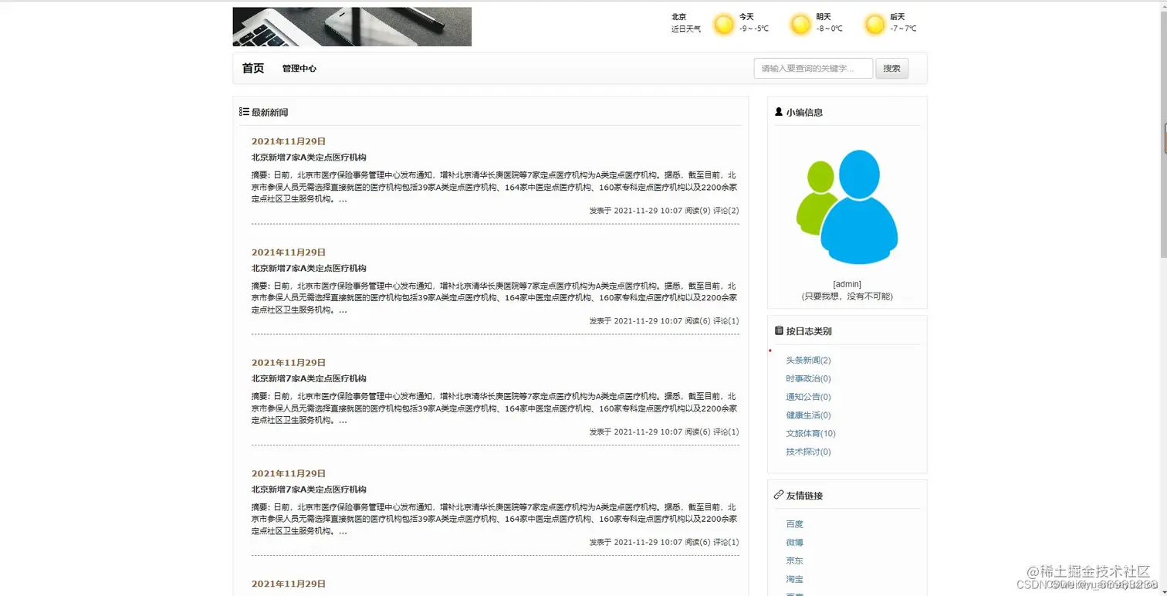The width and height of the screenshot is (1167, 596).
Task: Visit the 百度 friend link
Action: click(x=795, y=524)
